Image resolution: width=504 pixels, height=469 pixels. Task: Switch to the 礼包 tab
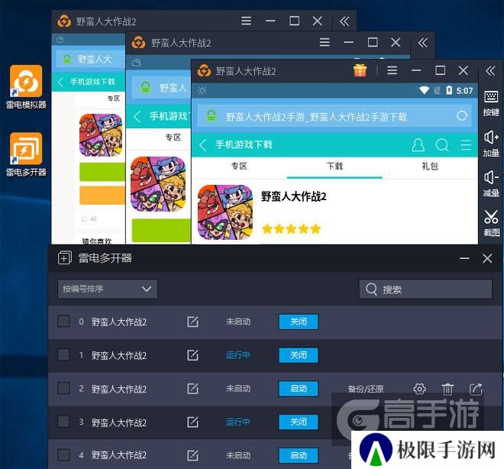click(430, 167)
